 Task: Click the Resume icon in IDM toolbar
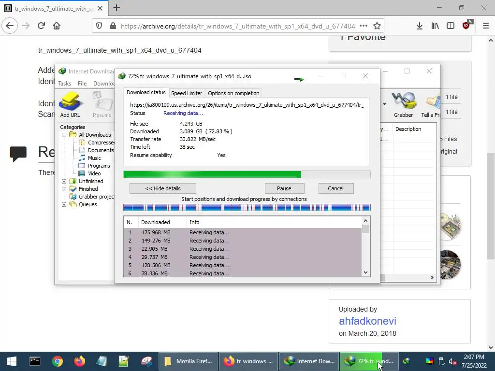click(x=102, y=104)
